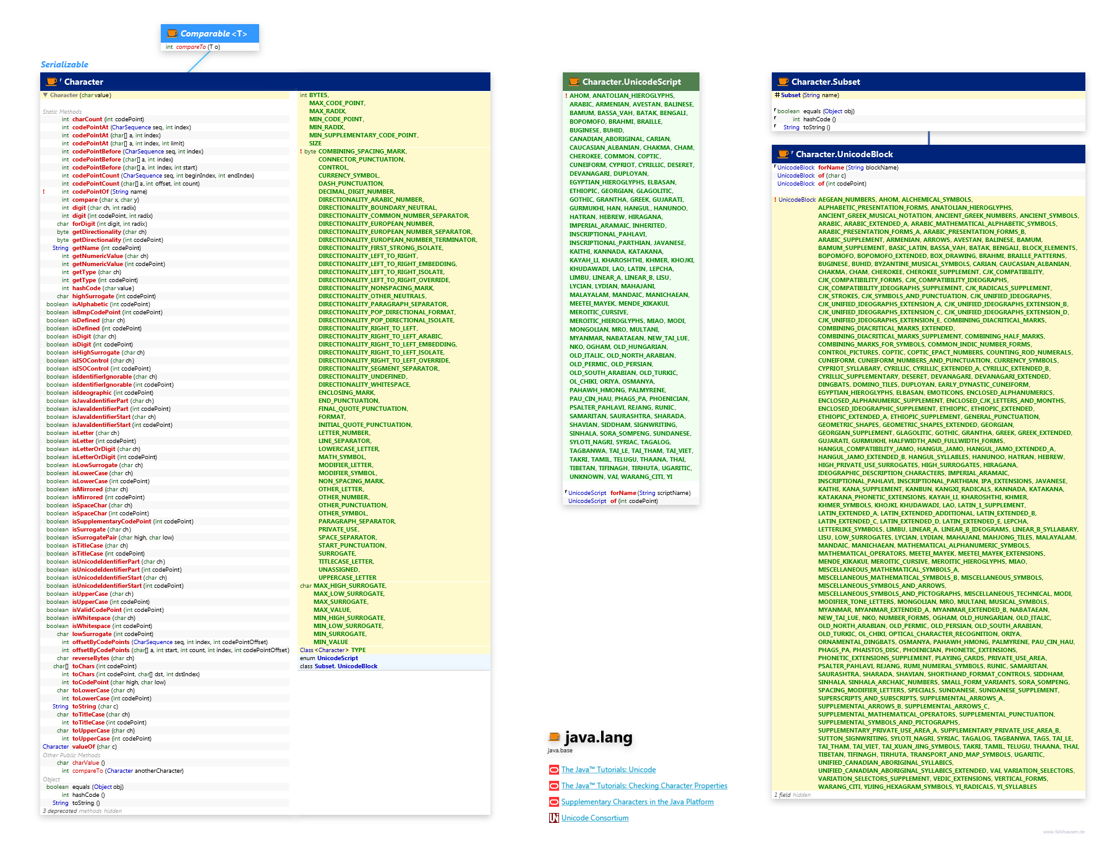Screen dimensions: 1120x860
Task: Click equals (Object obj) in Character.Subset
Action: [829, 111]
